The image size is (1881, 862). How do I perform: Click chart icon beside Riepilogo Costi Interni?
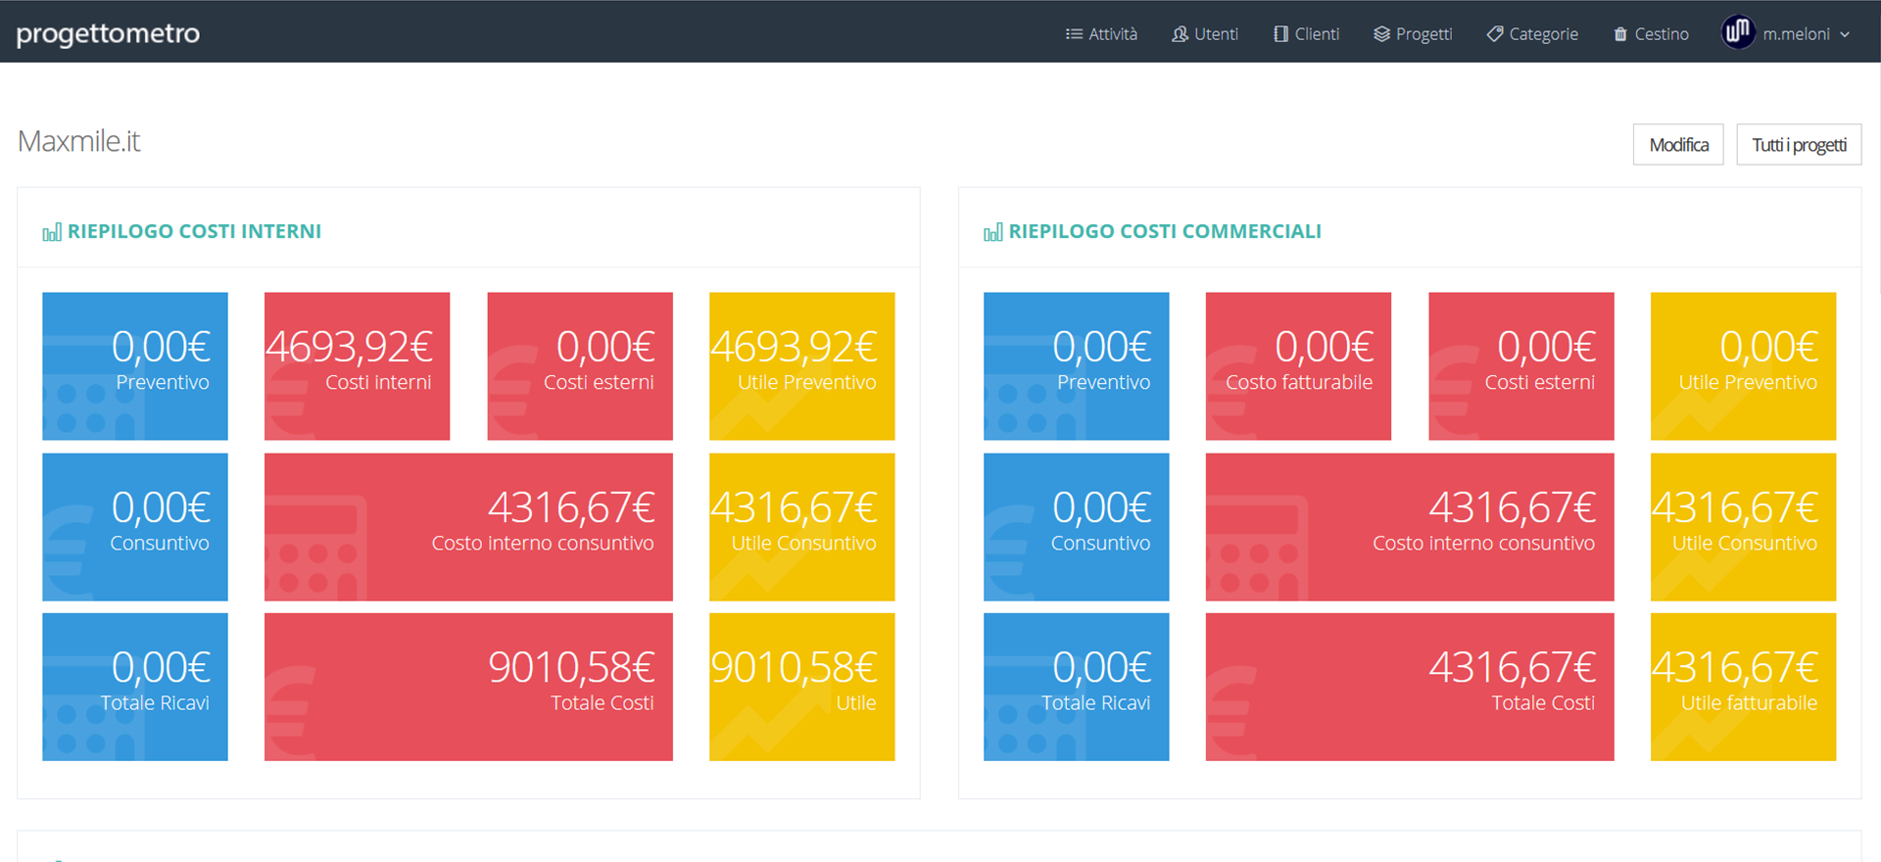[52, 233]
